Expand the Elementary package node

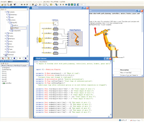pyautogui.click(x=7, y=14)
